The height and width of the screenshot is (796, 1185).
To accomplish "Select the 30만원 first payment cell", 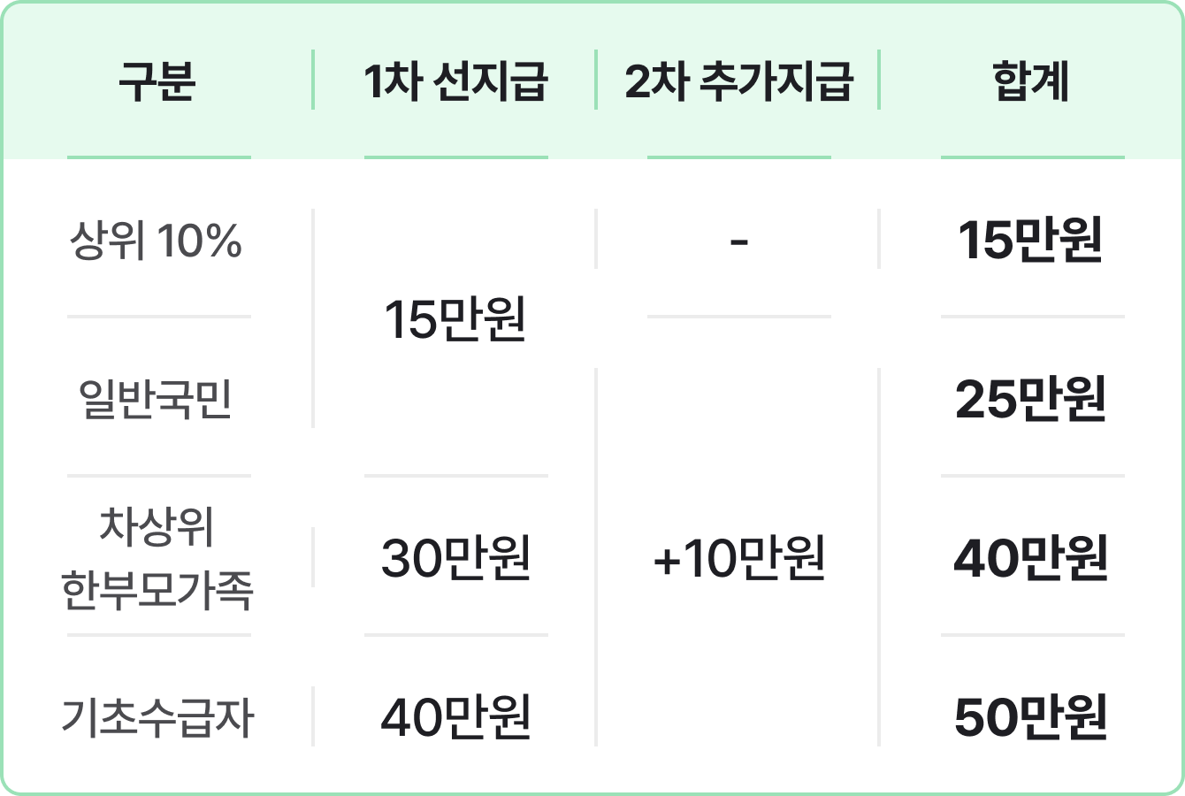I will [x=455, y=558].
